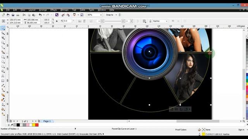Screen dimensions: 248x139
Task: Select the Polygon tool
Action: click(3, 66)
